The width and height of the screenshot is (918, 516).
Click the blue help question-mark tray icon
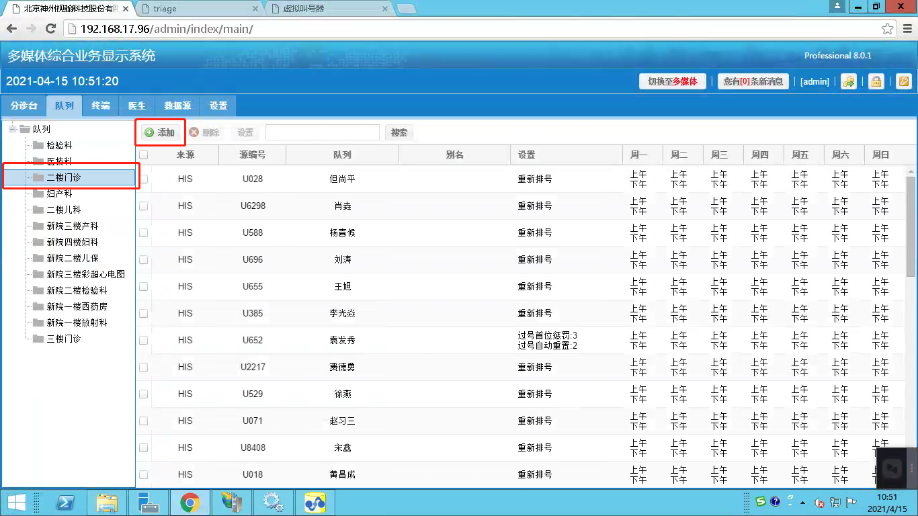[x=775, y=501]
